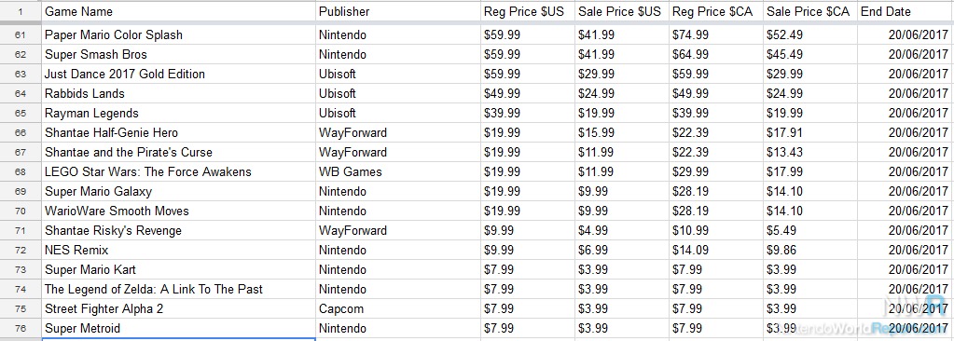Click row number 68 header
This screenshot has height=341, width=954.
[x=21, y=171]
